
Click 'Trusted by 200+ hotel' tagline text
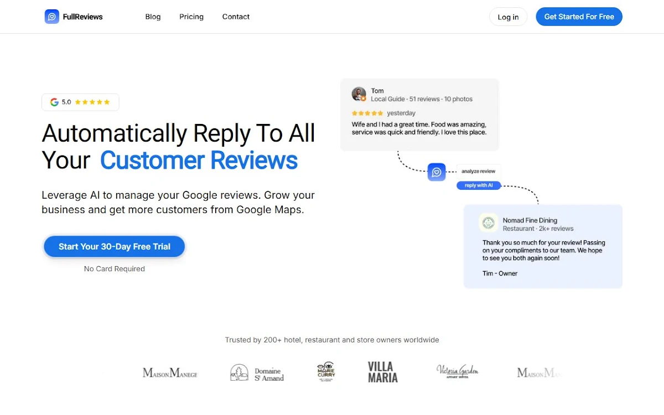332,340
